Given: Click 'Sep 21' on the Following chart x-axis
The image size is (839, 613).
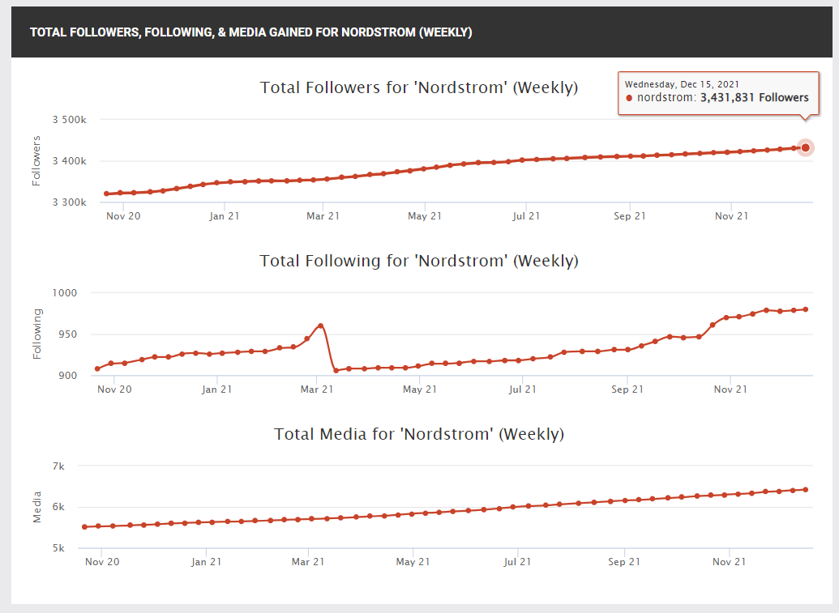Looking at the screenshot, I should pos(627,389).
